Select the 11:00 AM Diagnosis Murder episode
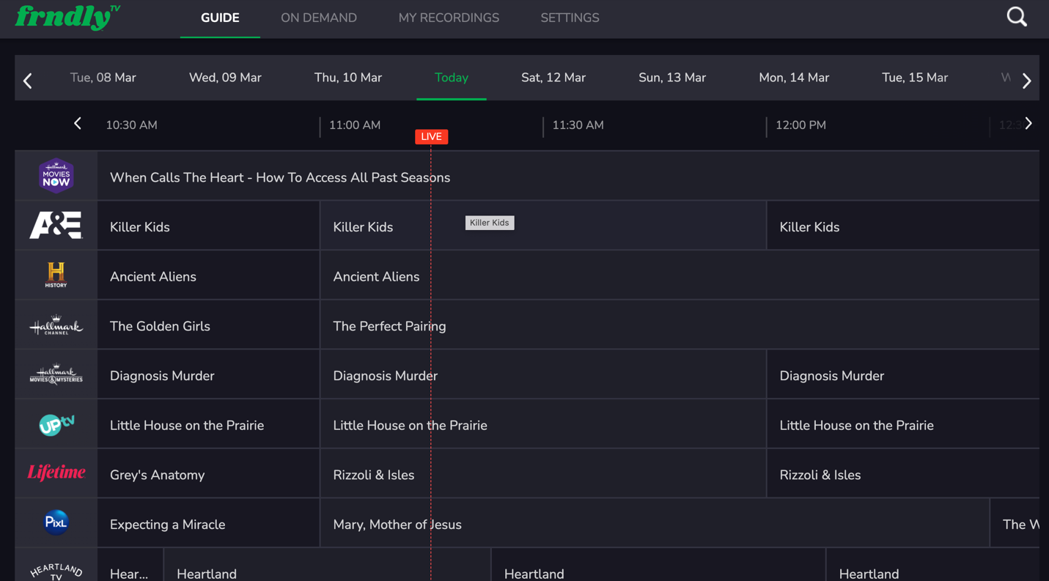 543,375
